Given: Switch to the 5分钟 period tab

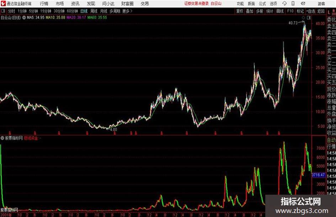Looking at the screenshot, I should click(x=33, y=11).
